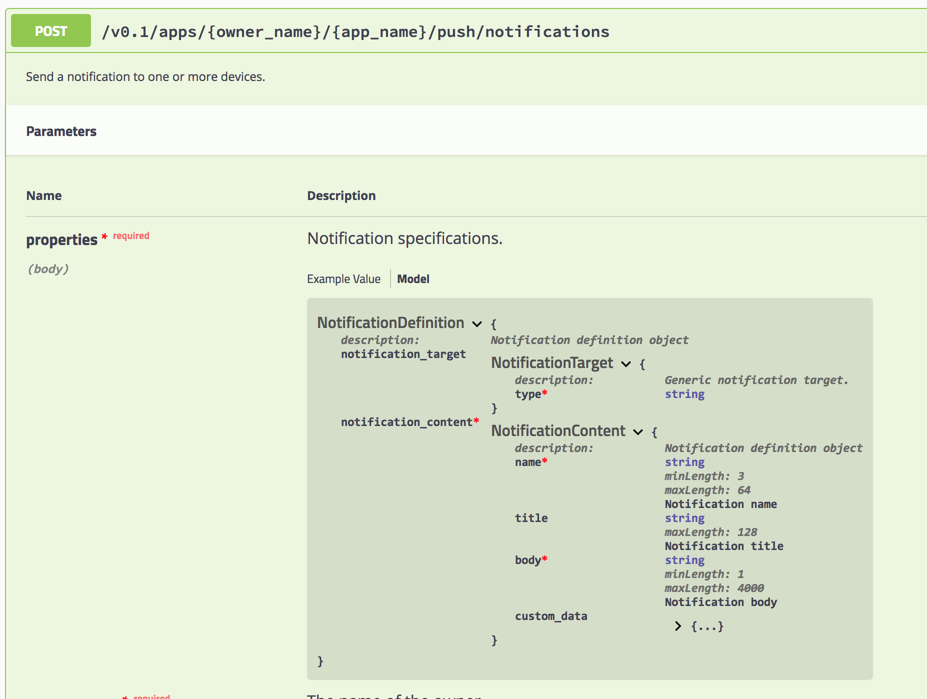Switch to the Example Value tab
The image size is (927, 699).
pos(344,278)
